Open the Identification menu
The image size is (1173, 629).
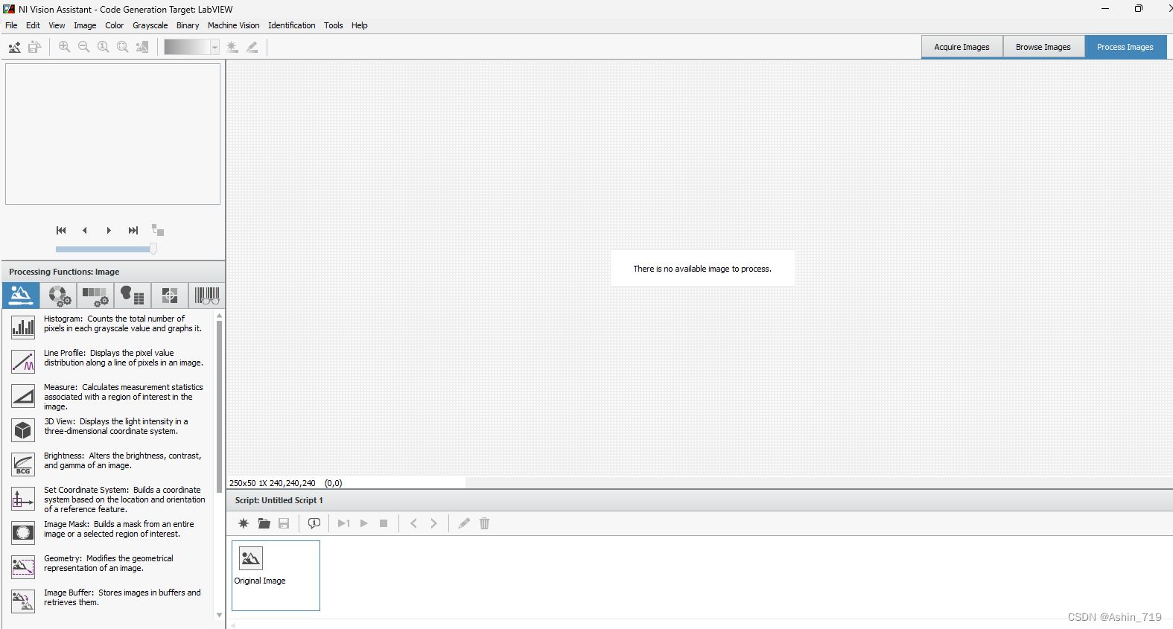(292, 25)
